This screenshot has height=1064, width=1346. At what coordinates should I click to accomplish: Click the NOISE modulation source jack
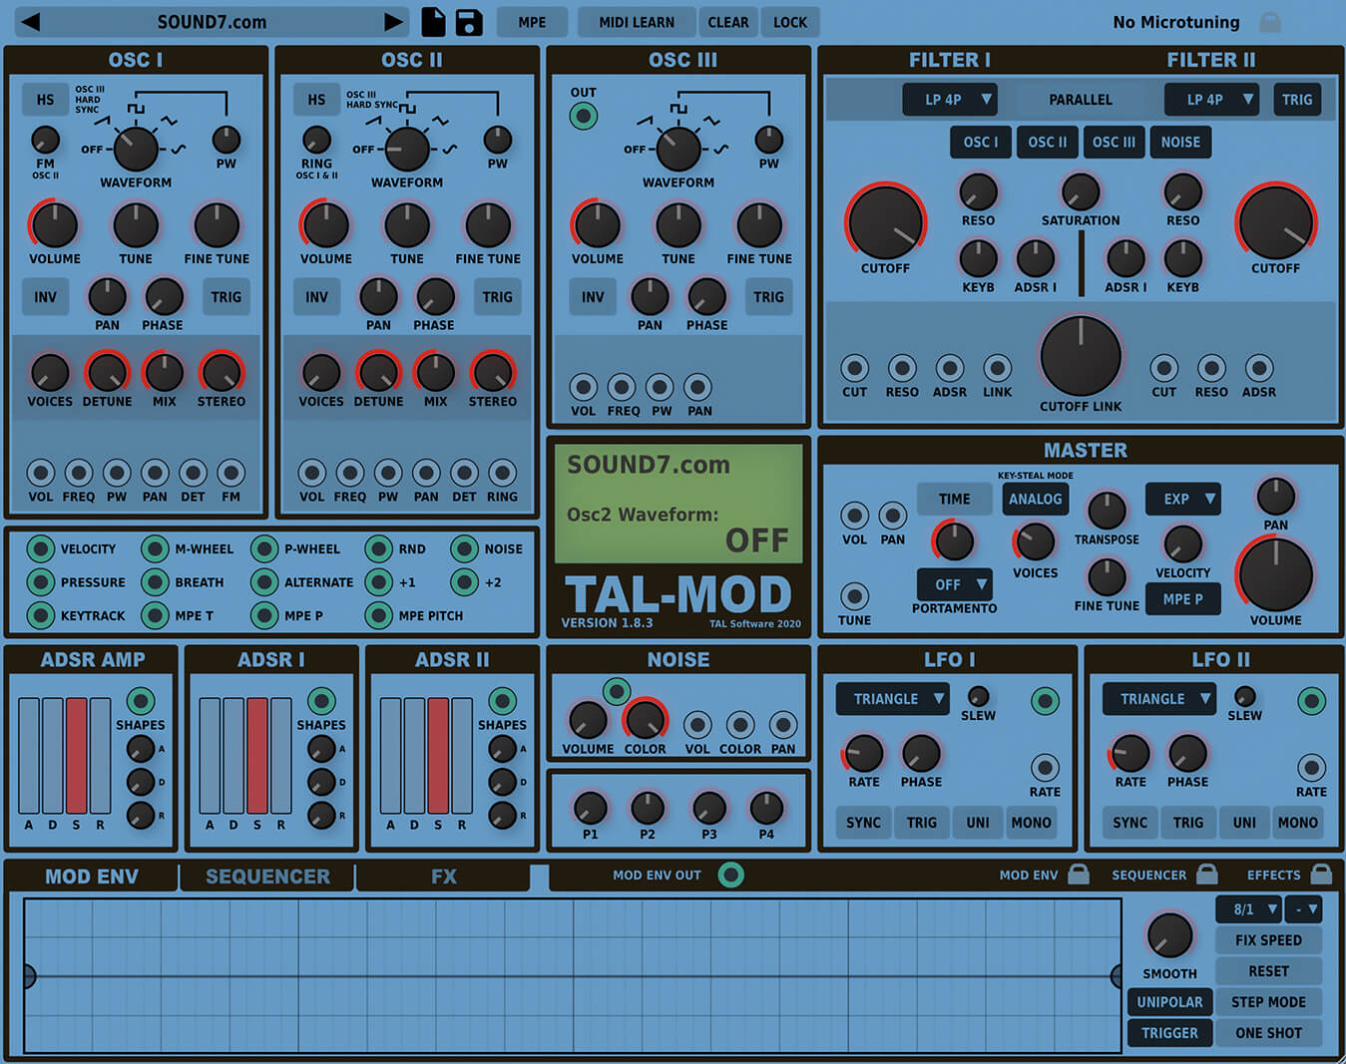coord(464,548)
